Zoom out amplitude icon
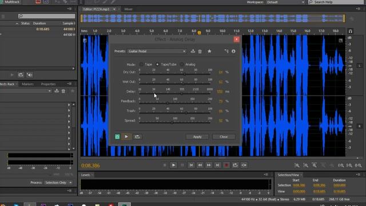This screenshot has height=206, width=366. (305, 165)
